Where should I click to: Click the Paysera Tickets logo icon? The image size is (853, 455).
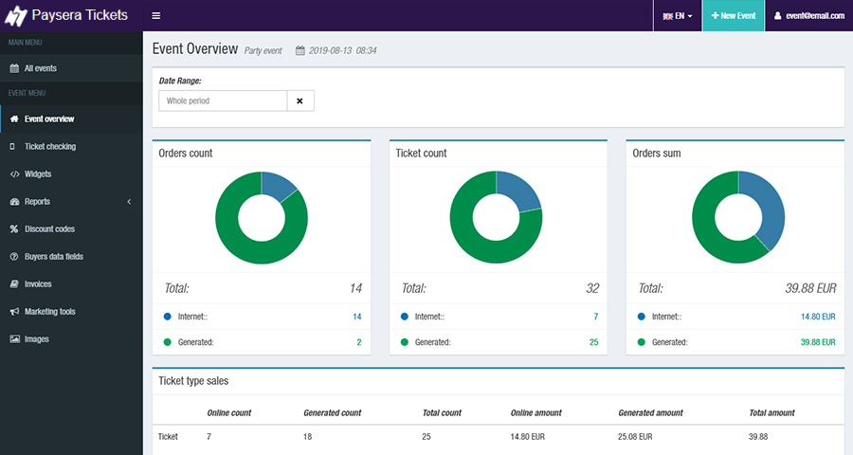point(16,16)
